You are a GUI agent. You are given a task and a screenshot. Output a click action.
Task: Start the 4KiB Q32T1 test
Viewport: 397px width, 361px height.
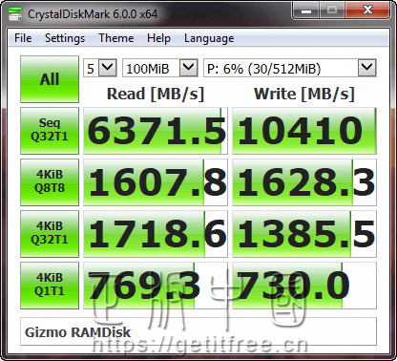coord(50,234)
